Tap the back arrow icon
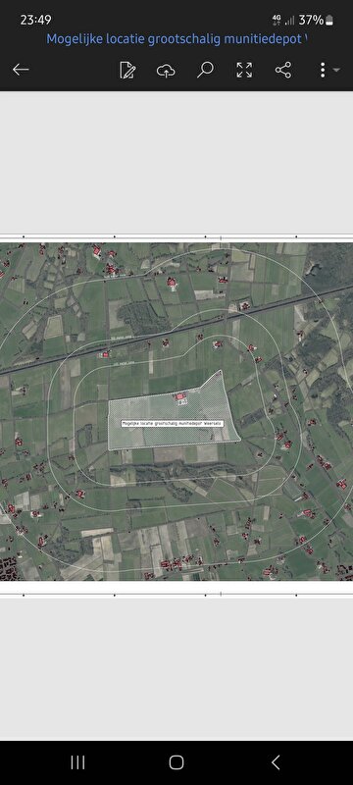Viewport: 353px width, 785px height. click(x=21, y=70)
